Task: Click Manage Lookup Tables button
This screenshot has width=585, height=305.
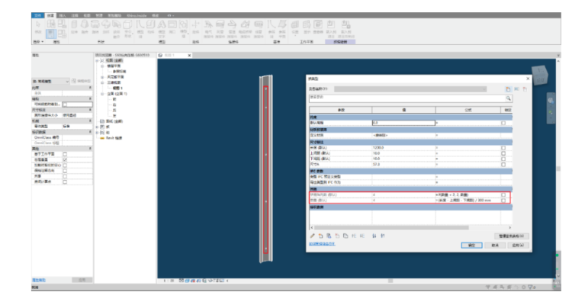Action: [x=512, y=236]
